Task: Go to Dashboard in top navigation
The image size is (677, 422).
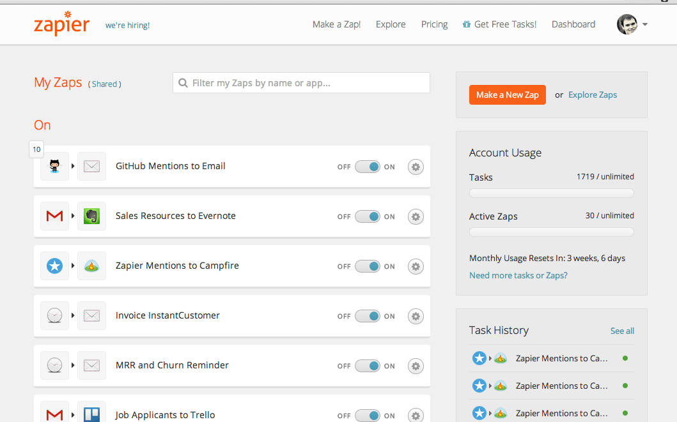Action: [x=573, y=24]
